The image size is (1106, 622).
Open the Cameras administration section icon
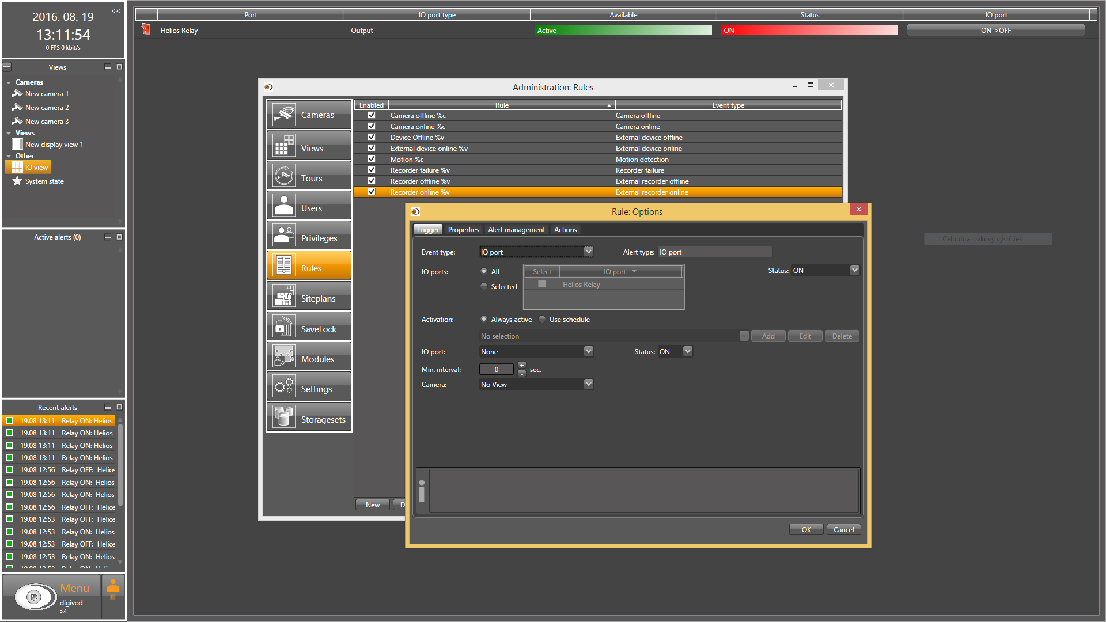point(284,115)
